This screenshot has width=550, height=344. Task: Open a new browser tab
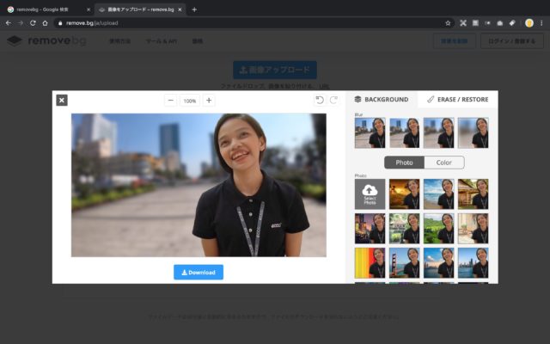pyautogui.click(x=194, y=9)
